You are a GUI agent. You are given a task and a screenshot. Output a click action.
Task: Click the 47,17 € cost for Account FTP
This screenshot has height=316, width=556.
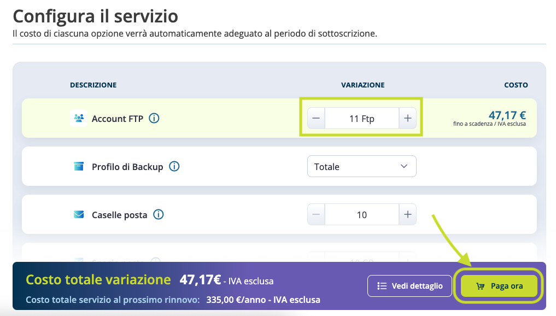point(507,115)
